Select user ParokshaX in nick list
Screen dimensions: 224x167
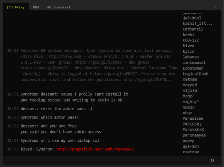[193, 130]
